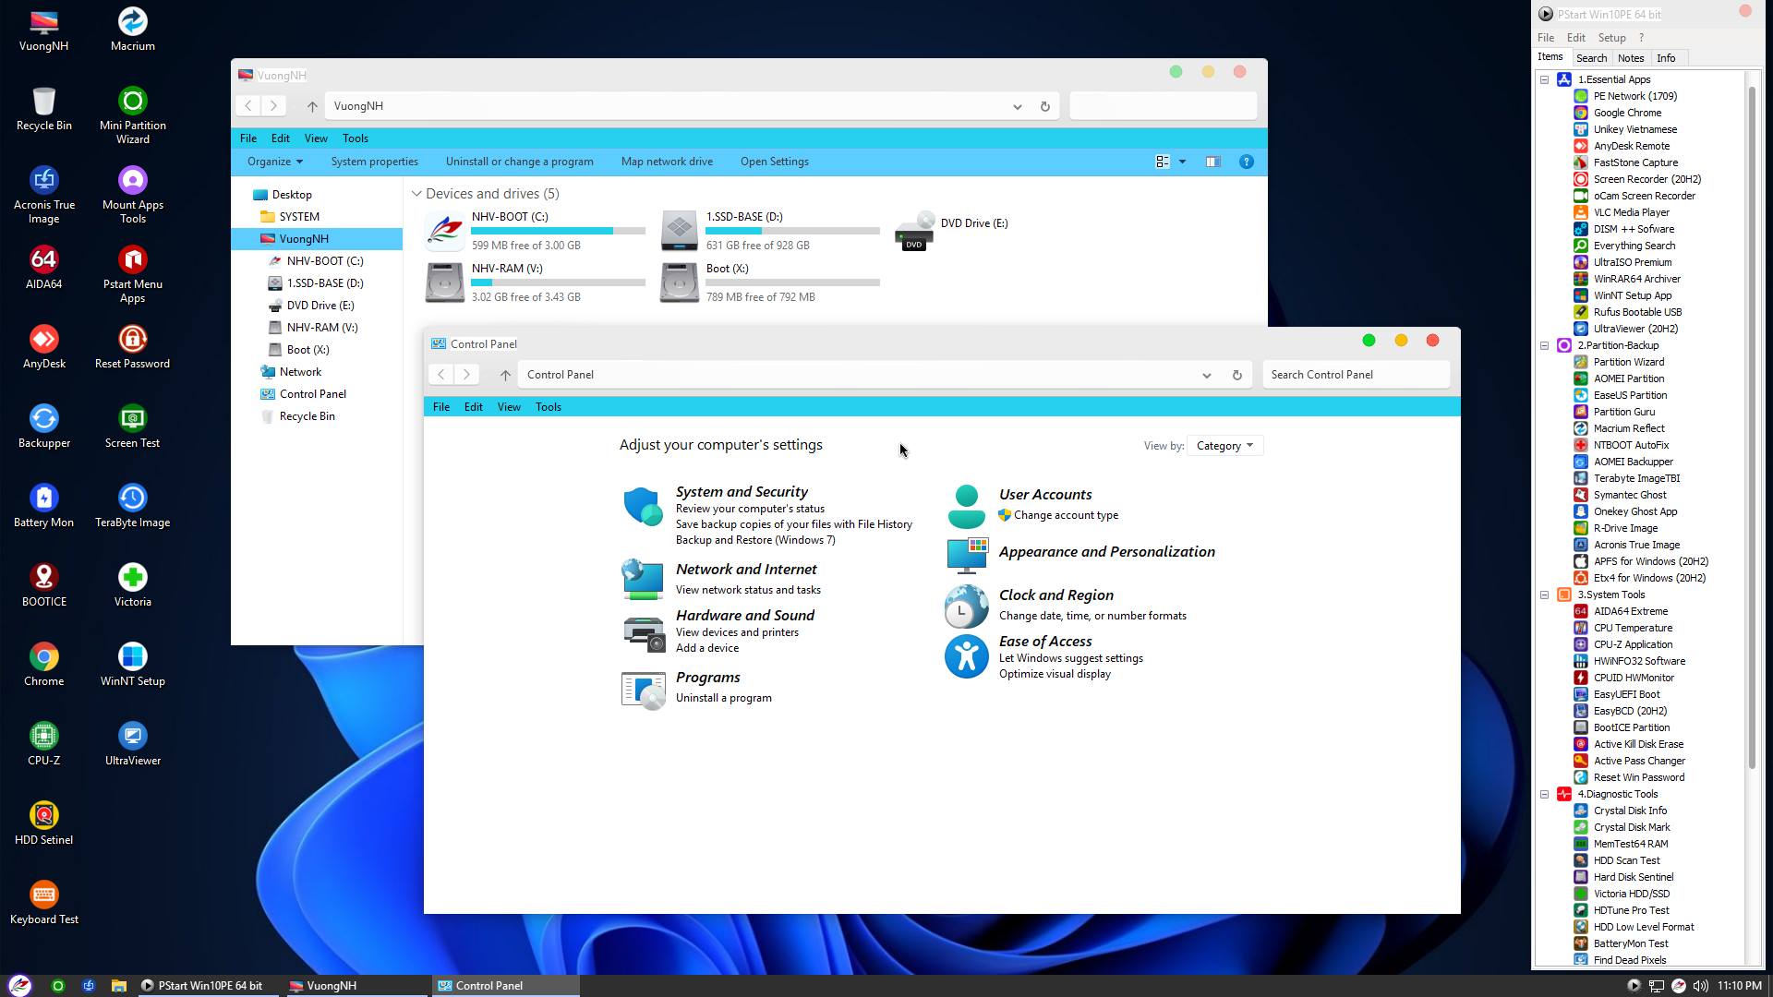Viewport: 1773px width, 997px height.
Task: Click Change account type link
Action: tap(1066, 515)
